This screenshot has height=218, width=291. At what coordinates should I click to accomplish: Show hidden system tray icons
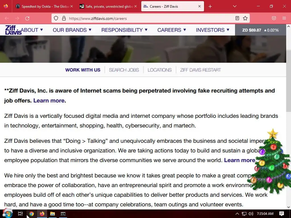[237, 214]
